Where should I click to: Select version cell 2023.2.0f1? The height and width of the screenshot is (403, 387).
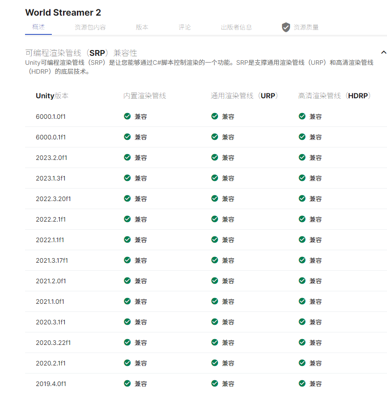51,158
